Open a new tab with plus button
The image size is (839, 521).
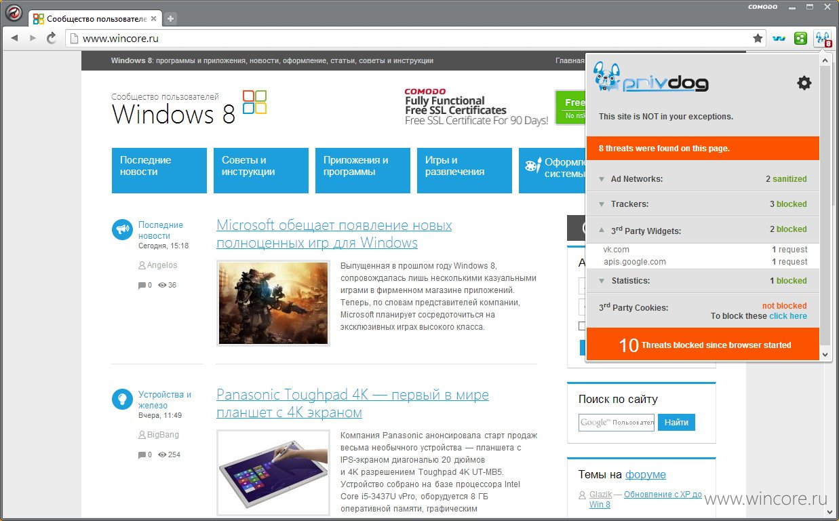[171, 18]
